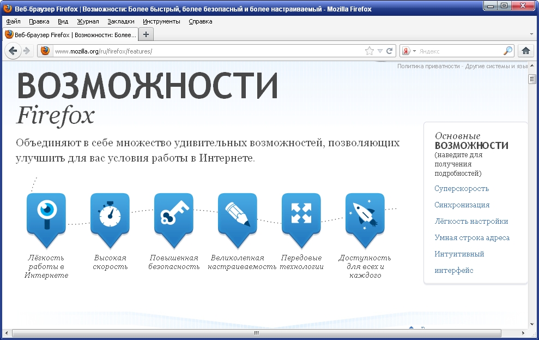Click the vertical scrollbar down arrow

pyautogui.click(x=532, y=324)
